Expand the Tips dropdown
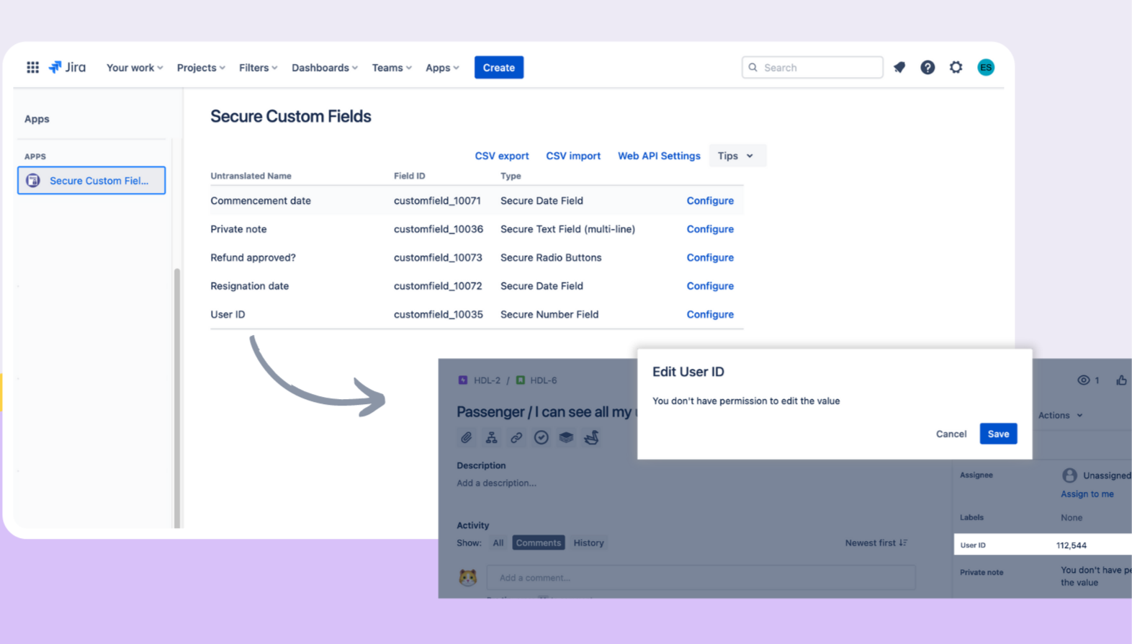This screenshot has height=644, width=1132. pyautogui.click(x=736, y=156)
